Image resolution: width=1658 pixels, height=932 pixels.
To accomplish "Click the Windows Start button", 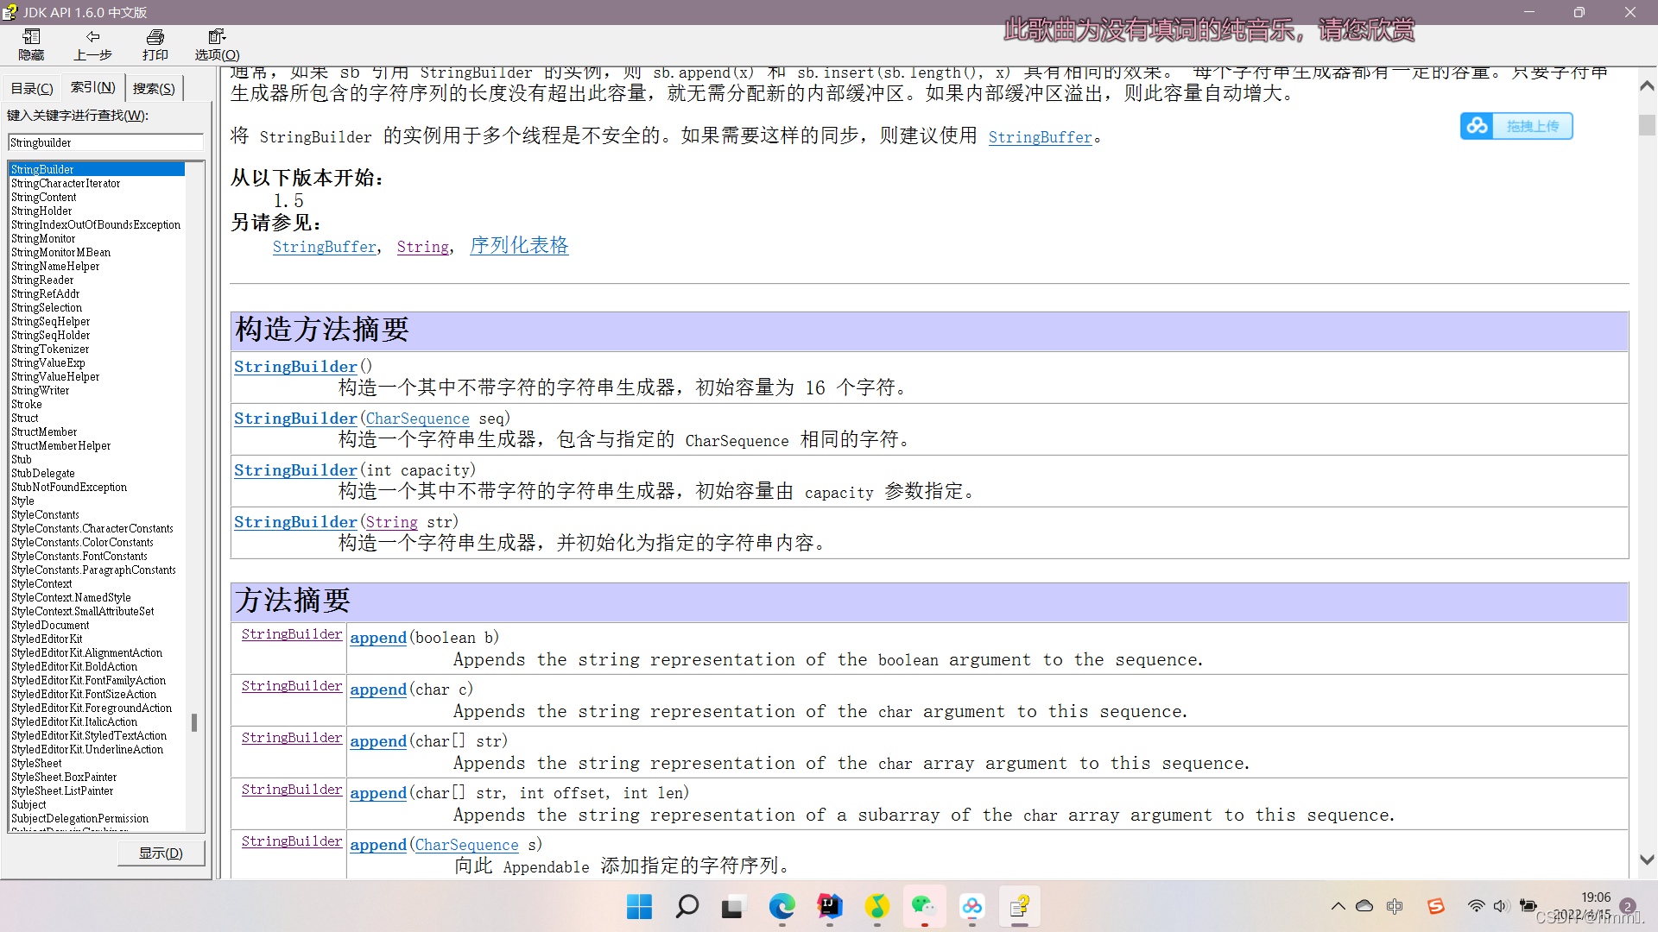I will pyautogui.click(x=639, y=906).
